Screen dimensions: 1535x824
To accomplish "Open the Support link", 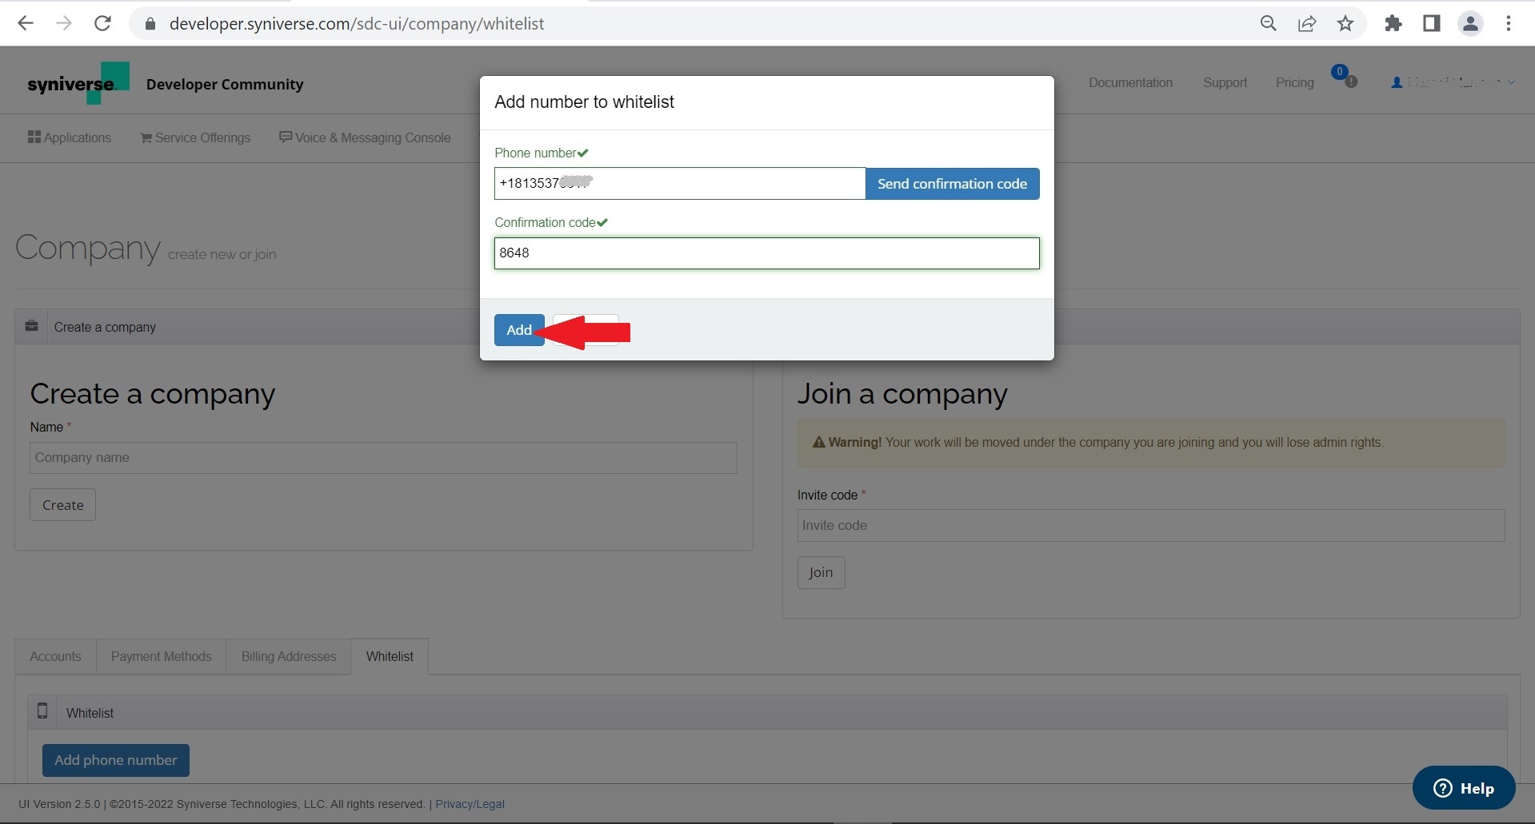I will pos(1225,82).
